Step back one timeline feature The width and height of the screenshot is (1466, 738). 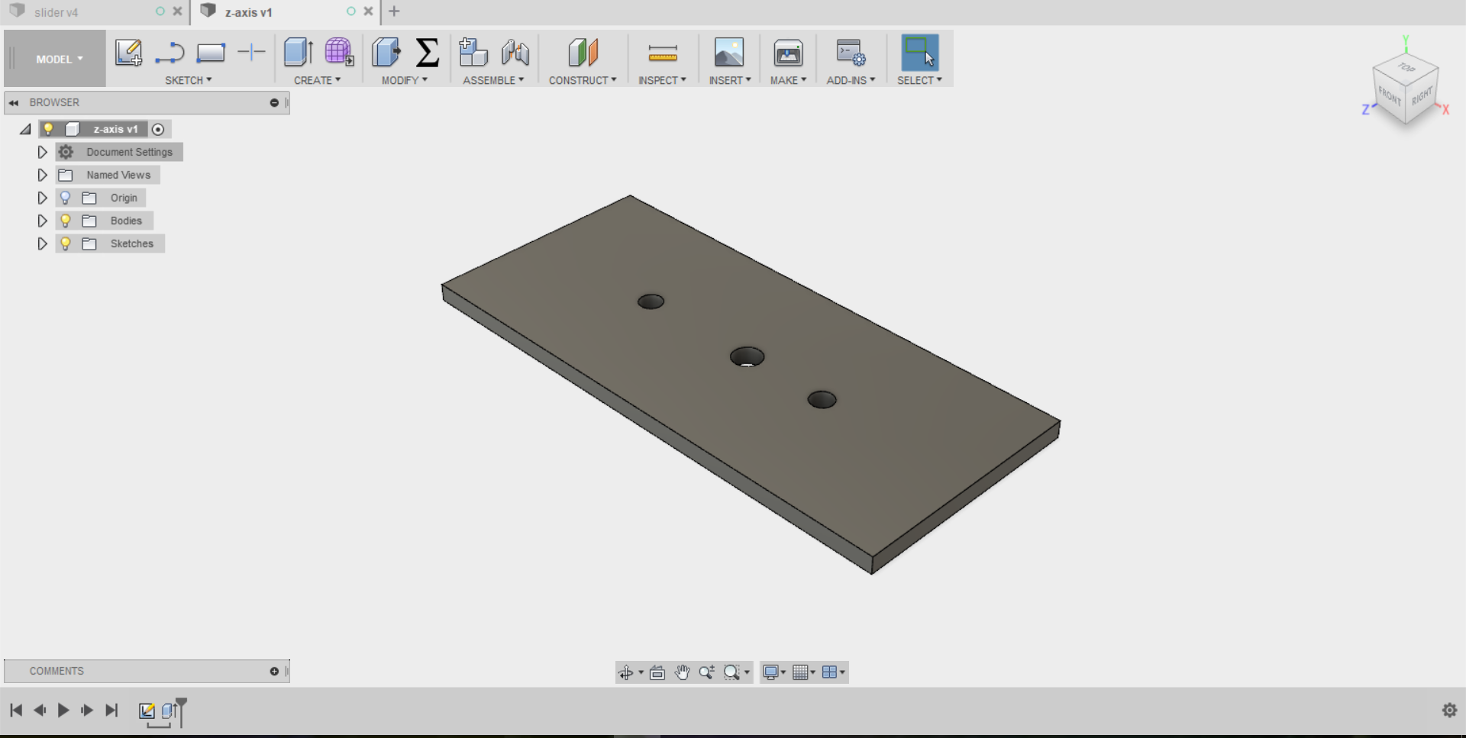click(x=40, y=711)
